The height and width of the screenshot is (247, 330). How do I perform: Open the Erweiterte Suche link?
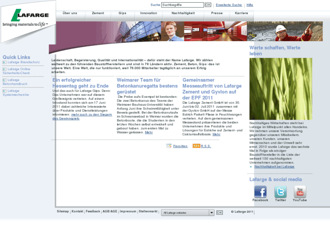tap(229, 5)
